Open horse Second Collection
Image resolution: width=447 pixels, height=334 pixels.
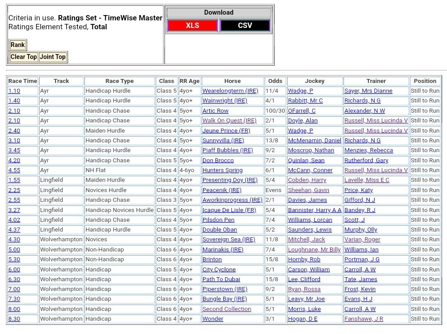coord(227,309)
